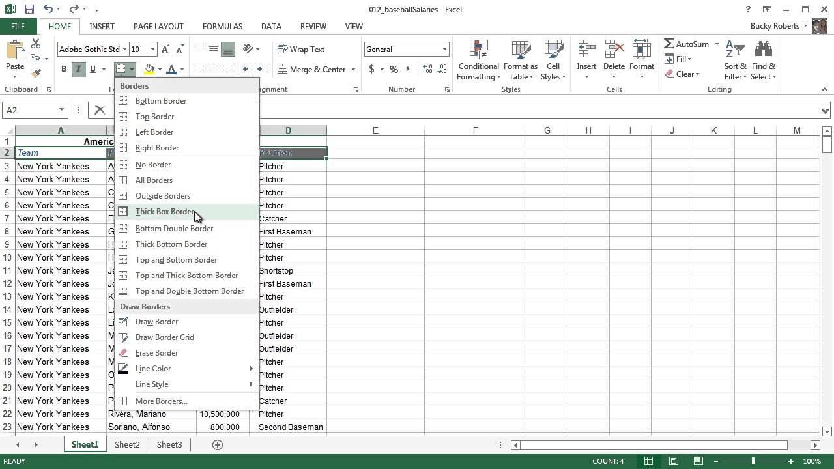Click the zoom slider handle
This screenshot has height=469, width=834.
pyautogui.click(x=753, y=461)
